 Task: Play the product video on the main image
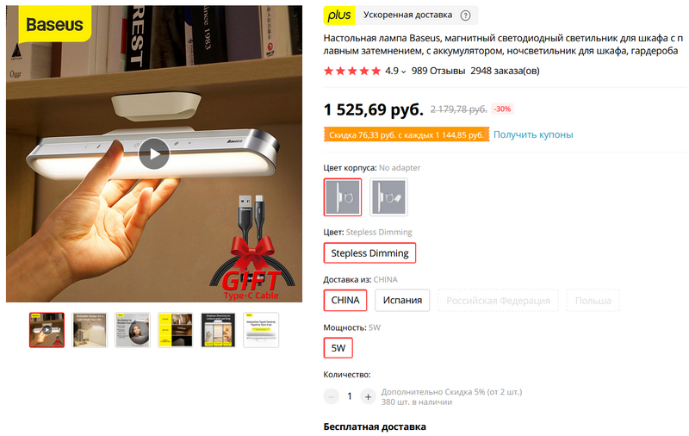coord(154,153)
